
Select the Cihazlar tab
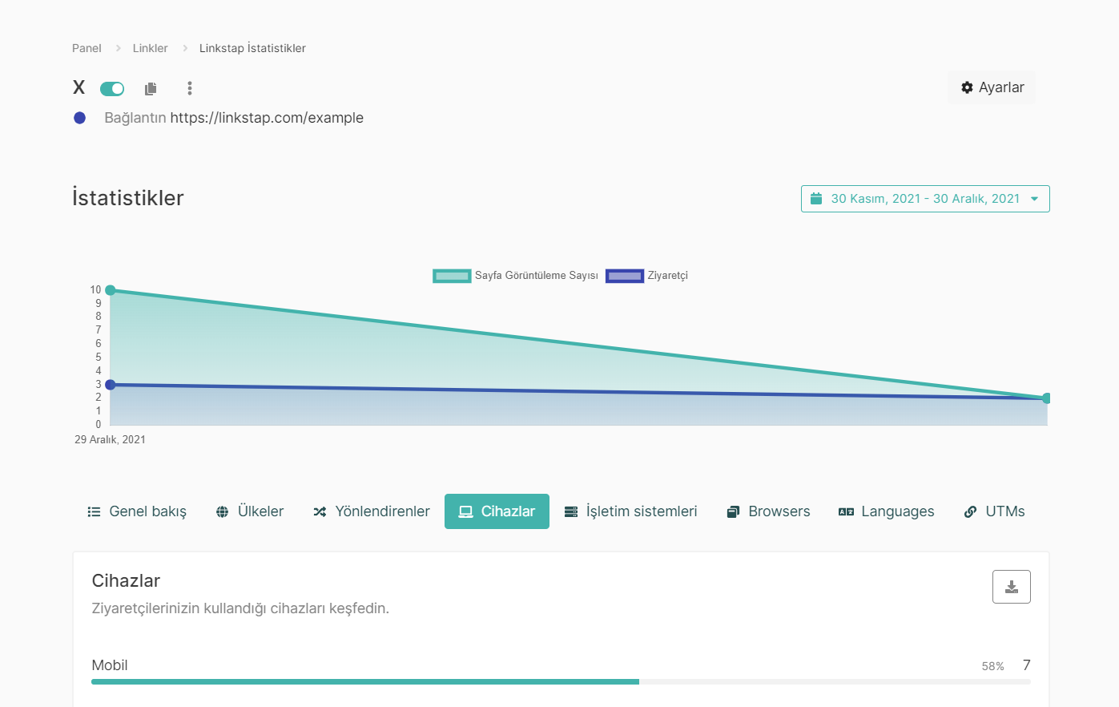click(497, 511)
